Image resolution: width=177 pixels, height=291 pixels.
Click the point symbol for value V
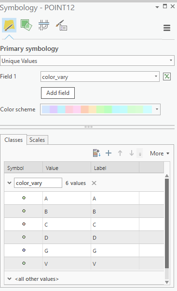click(24, 263)
